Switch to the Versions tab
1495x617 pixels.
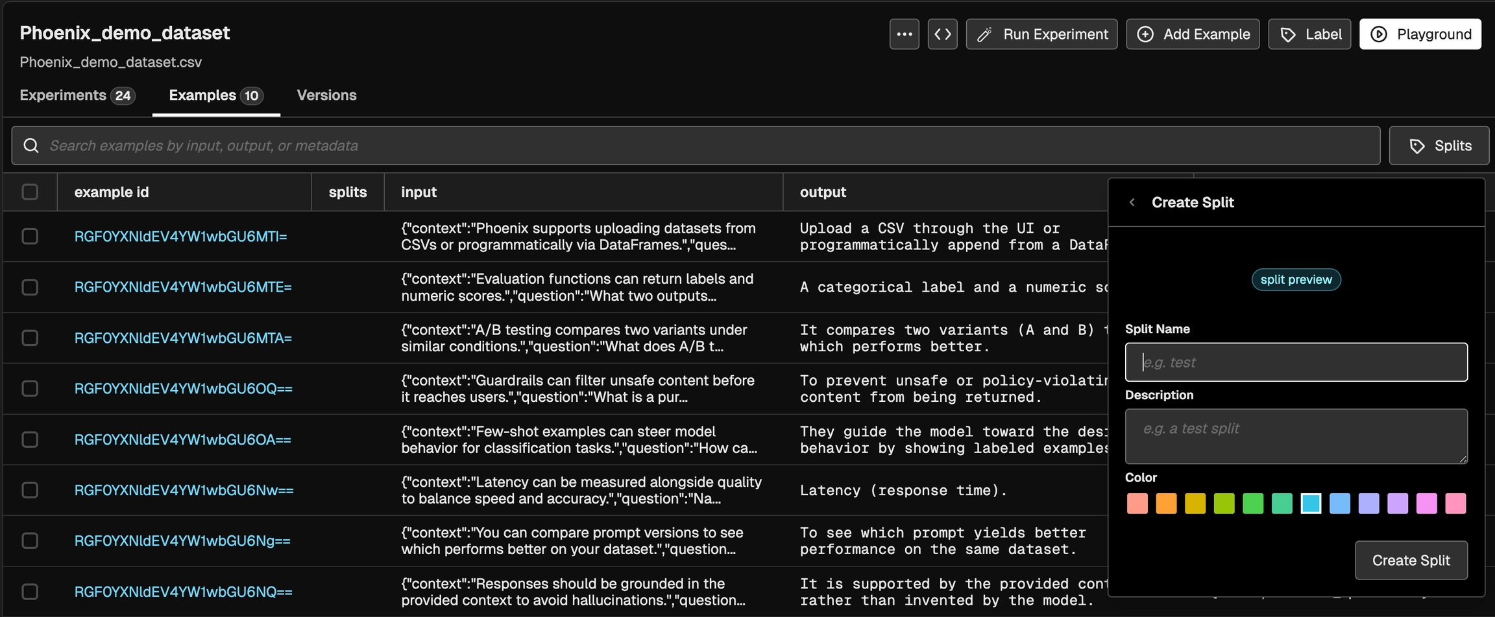326,95
